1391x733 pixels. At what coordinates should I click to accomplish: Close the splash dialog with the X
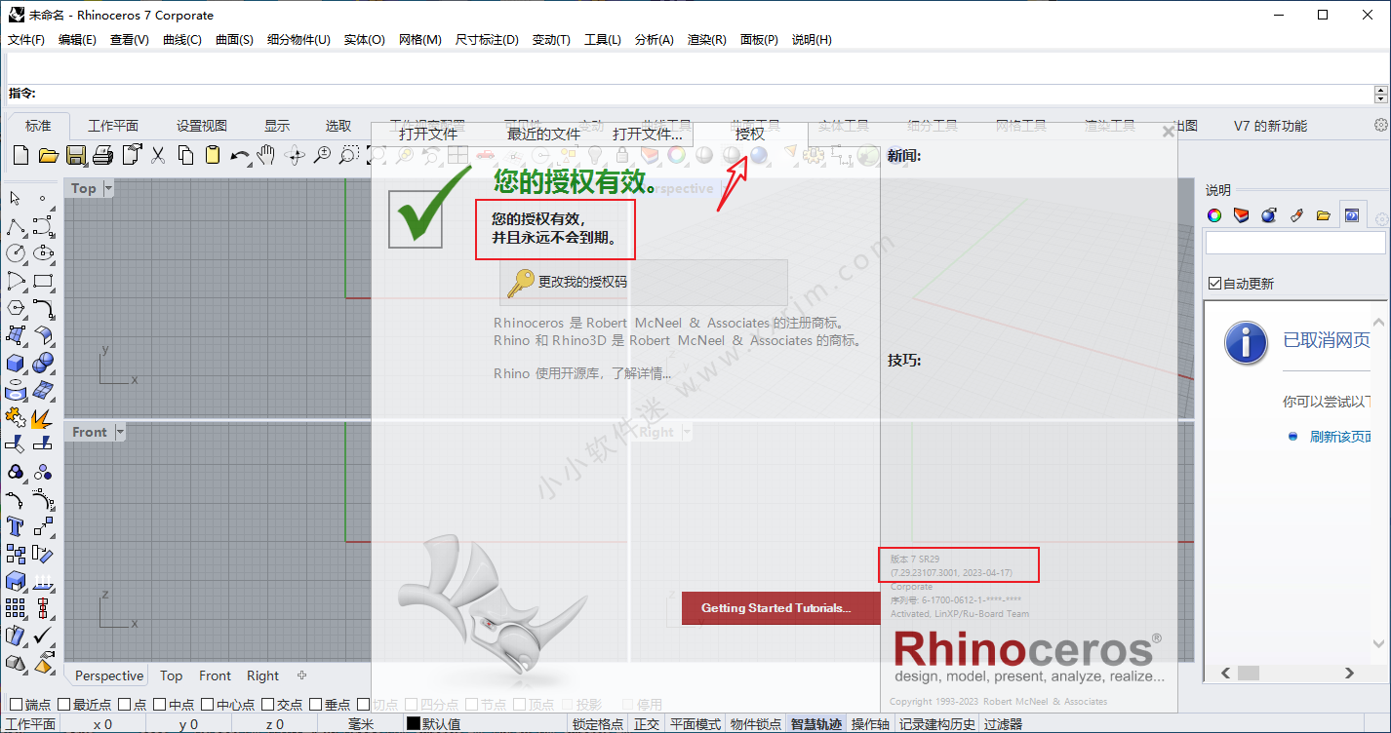click(x=1168, y=131)
